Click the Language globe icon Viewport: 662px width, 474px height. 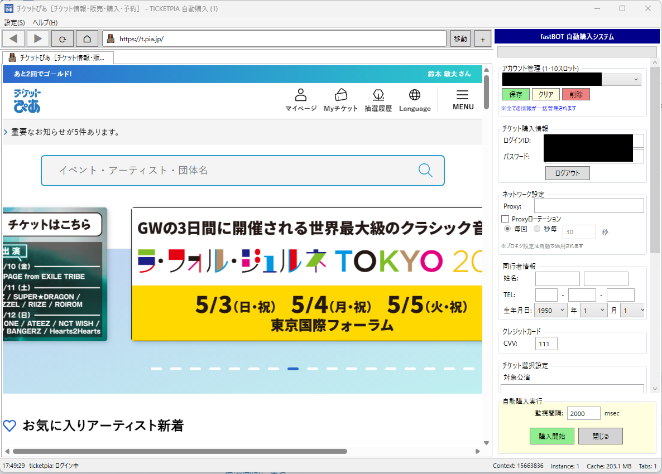click(414, 95)
